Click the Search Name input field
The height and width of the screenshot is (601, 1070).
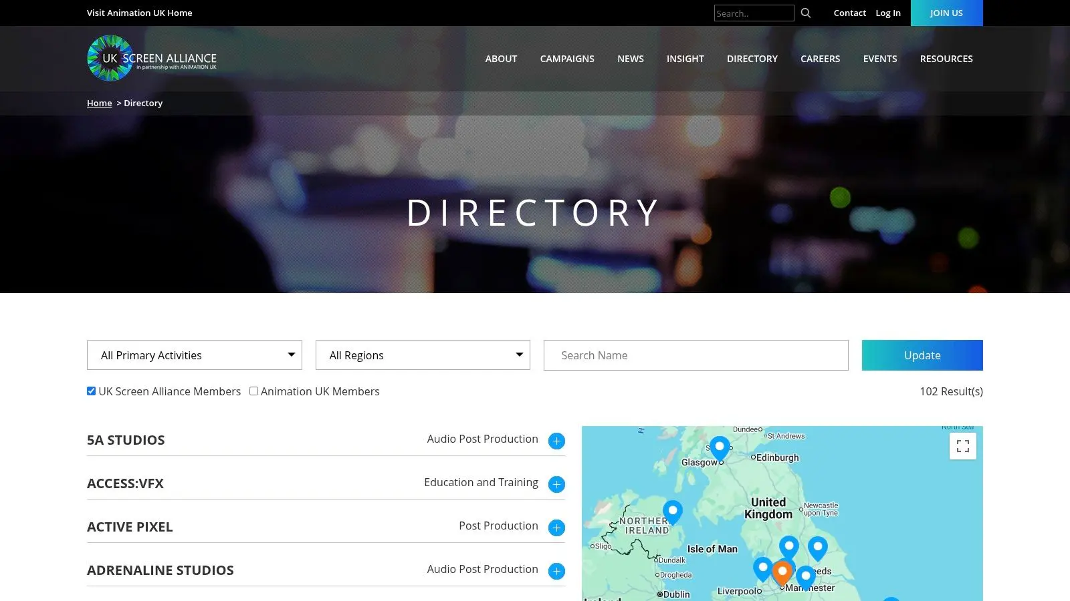click(695, 355)
